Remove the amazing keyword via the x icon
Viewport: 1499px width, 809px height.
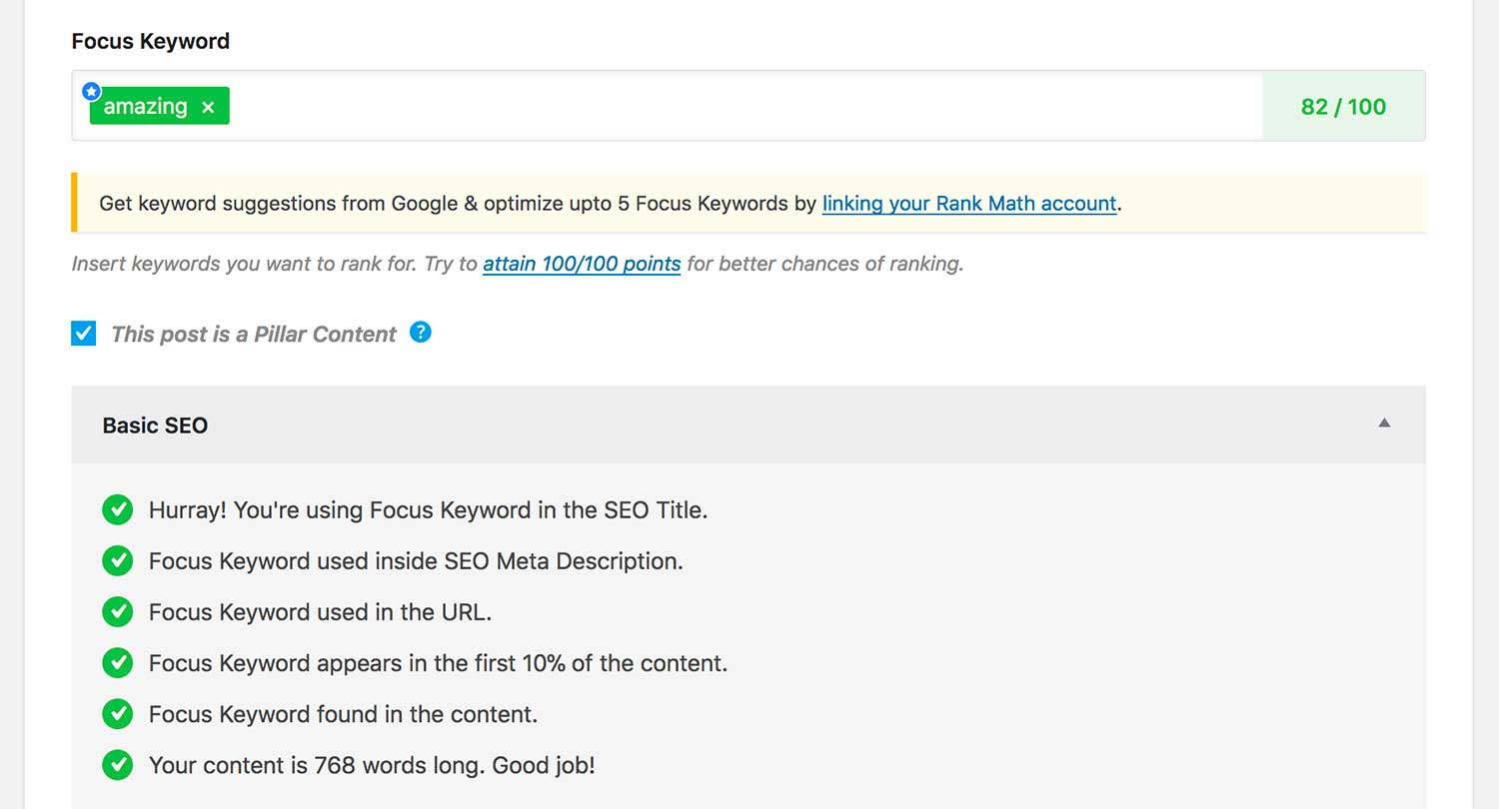coord(208,107)
